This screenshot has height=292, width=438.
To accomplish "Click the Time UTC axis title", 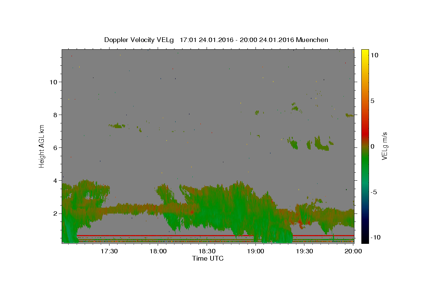I will click(x=208, y=258).
